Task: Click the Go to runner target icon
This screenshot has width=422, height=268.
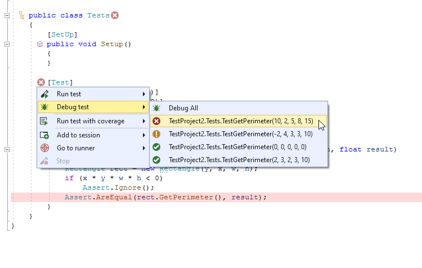Action: (x=45, y=148)
